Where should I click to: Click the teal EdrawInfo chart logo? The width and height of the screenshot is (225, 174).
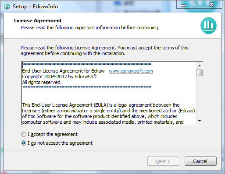pyautogui.click(x=208, y=26)
